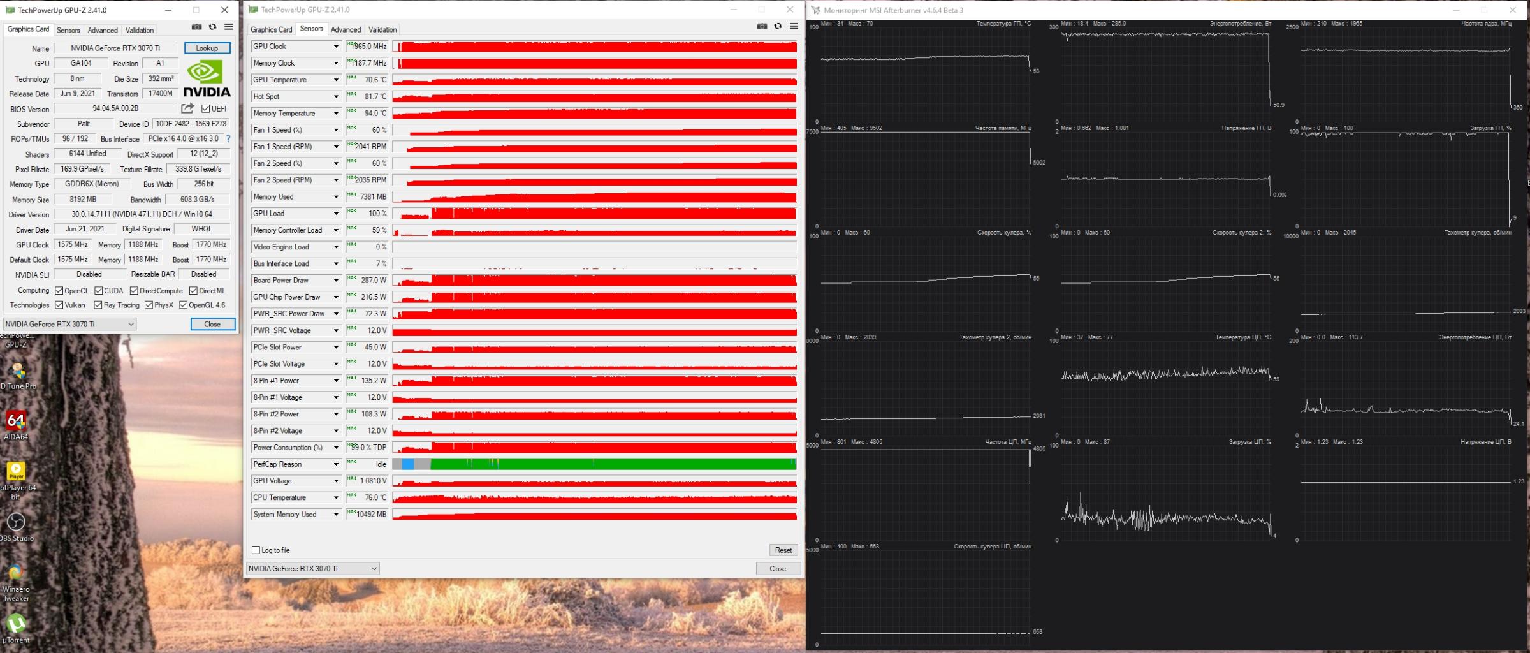Viewport: 1530px width, 653px height.
Task: Toggle the Vulkan checkbox
Action: pos(59,305)
